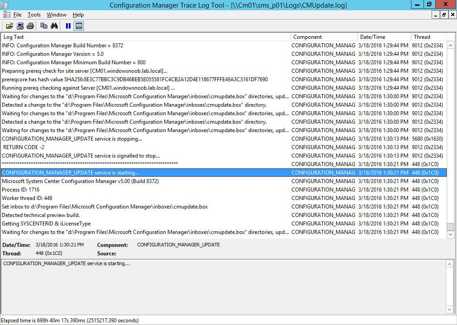Select the 'Microsoft System Center Configuration Manager v5.00' row

point(224,181)
